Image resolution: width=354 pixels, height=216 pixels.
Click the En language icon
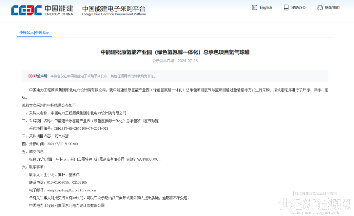point(254,8)
